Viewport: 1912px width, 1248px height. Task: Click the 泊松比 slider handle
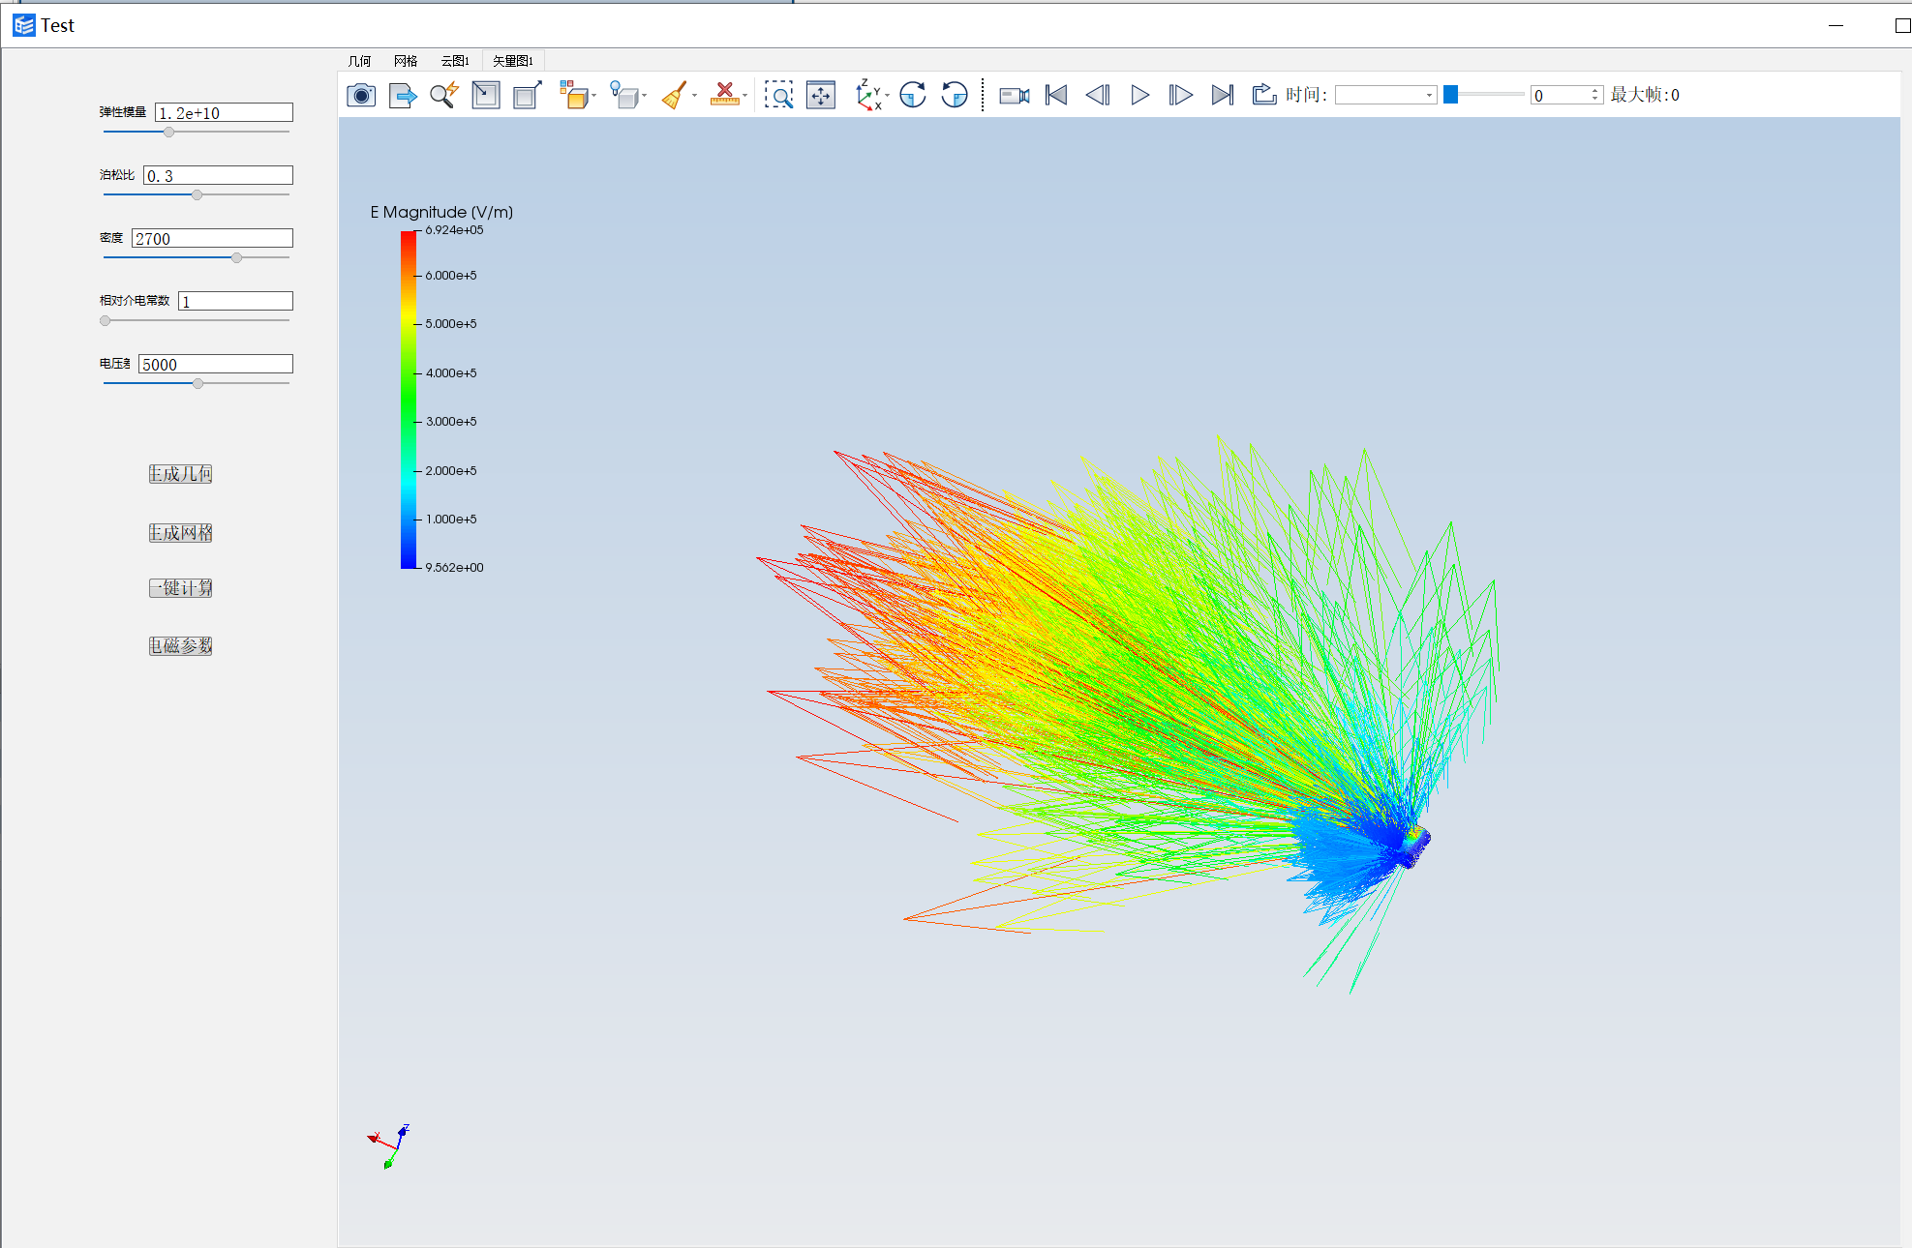click(197, 195)
